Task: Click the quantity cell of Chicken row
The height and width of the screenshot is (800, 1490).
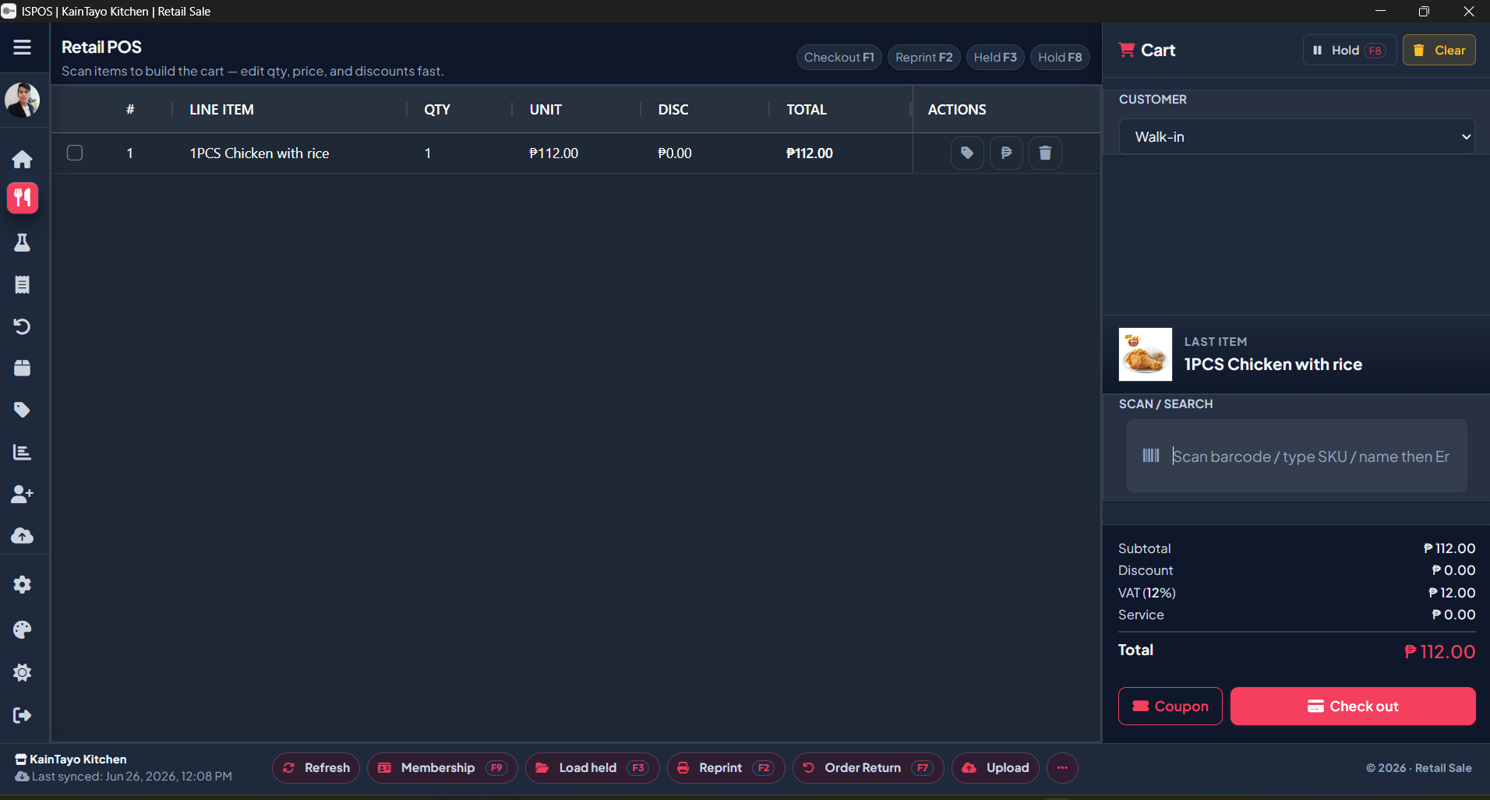Action: [428, 153]
